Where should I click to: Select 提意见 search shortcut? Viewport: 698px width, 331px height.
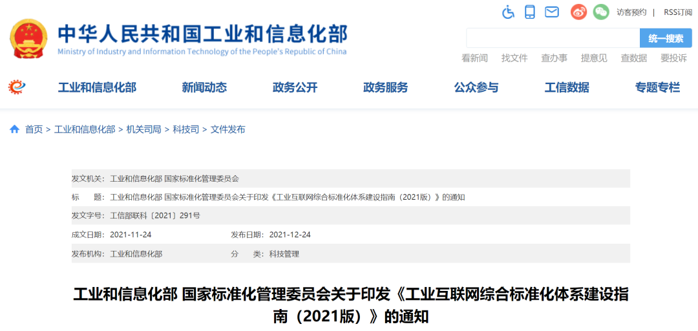[x=594, y=58]
